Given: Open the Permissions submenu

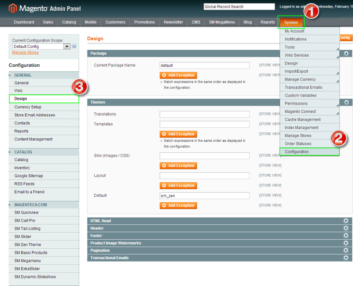Looking at the screenshot, I should tap(309, 104).
